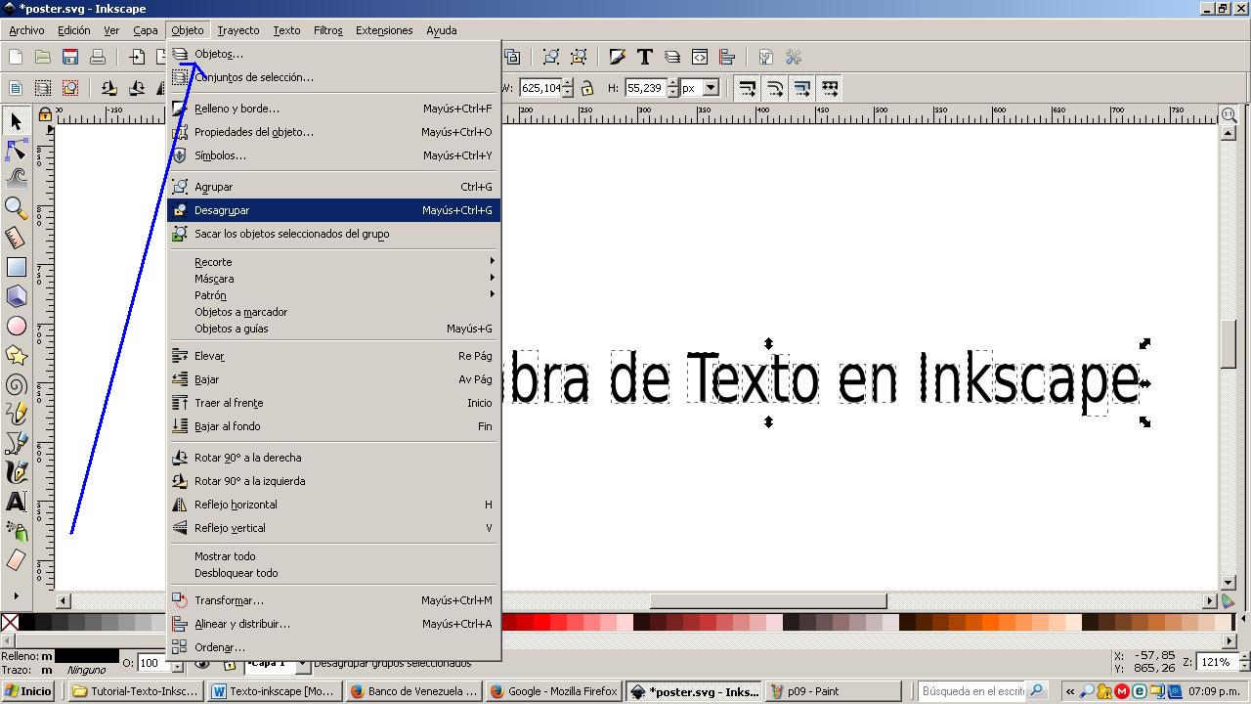Image resolution: width=1251 pixels, height=704 pixels.
Task: Select the Zoom magnifier tool
Action: tap(16, 207)
